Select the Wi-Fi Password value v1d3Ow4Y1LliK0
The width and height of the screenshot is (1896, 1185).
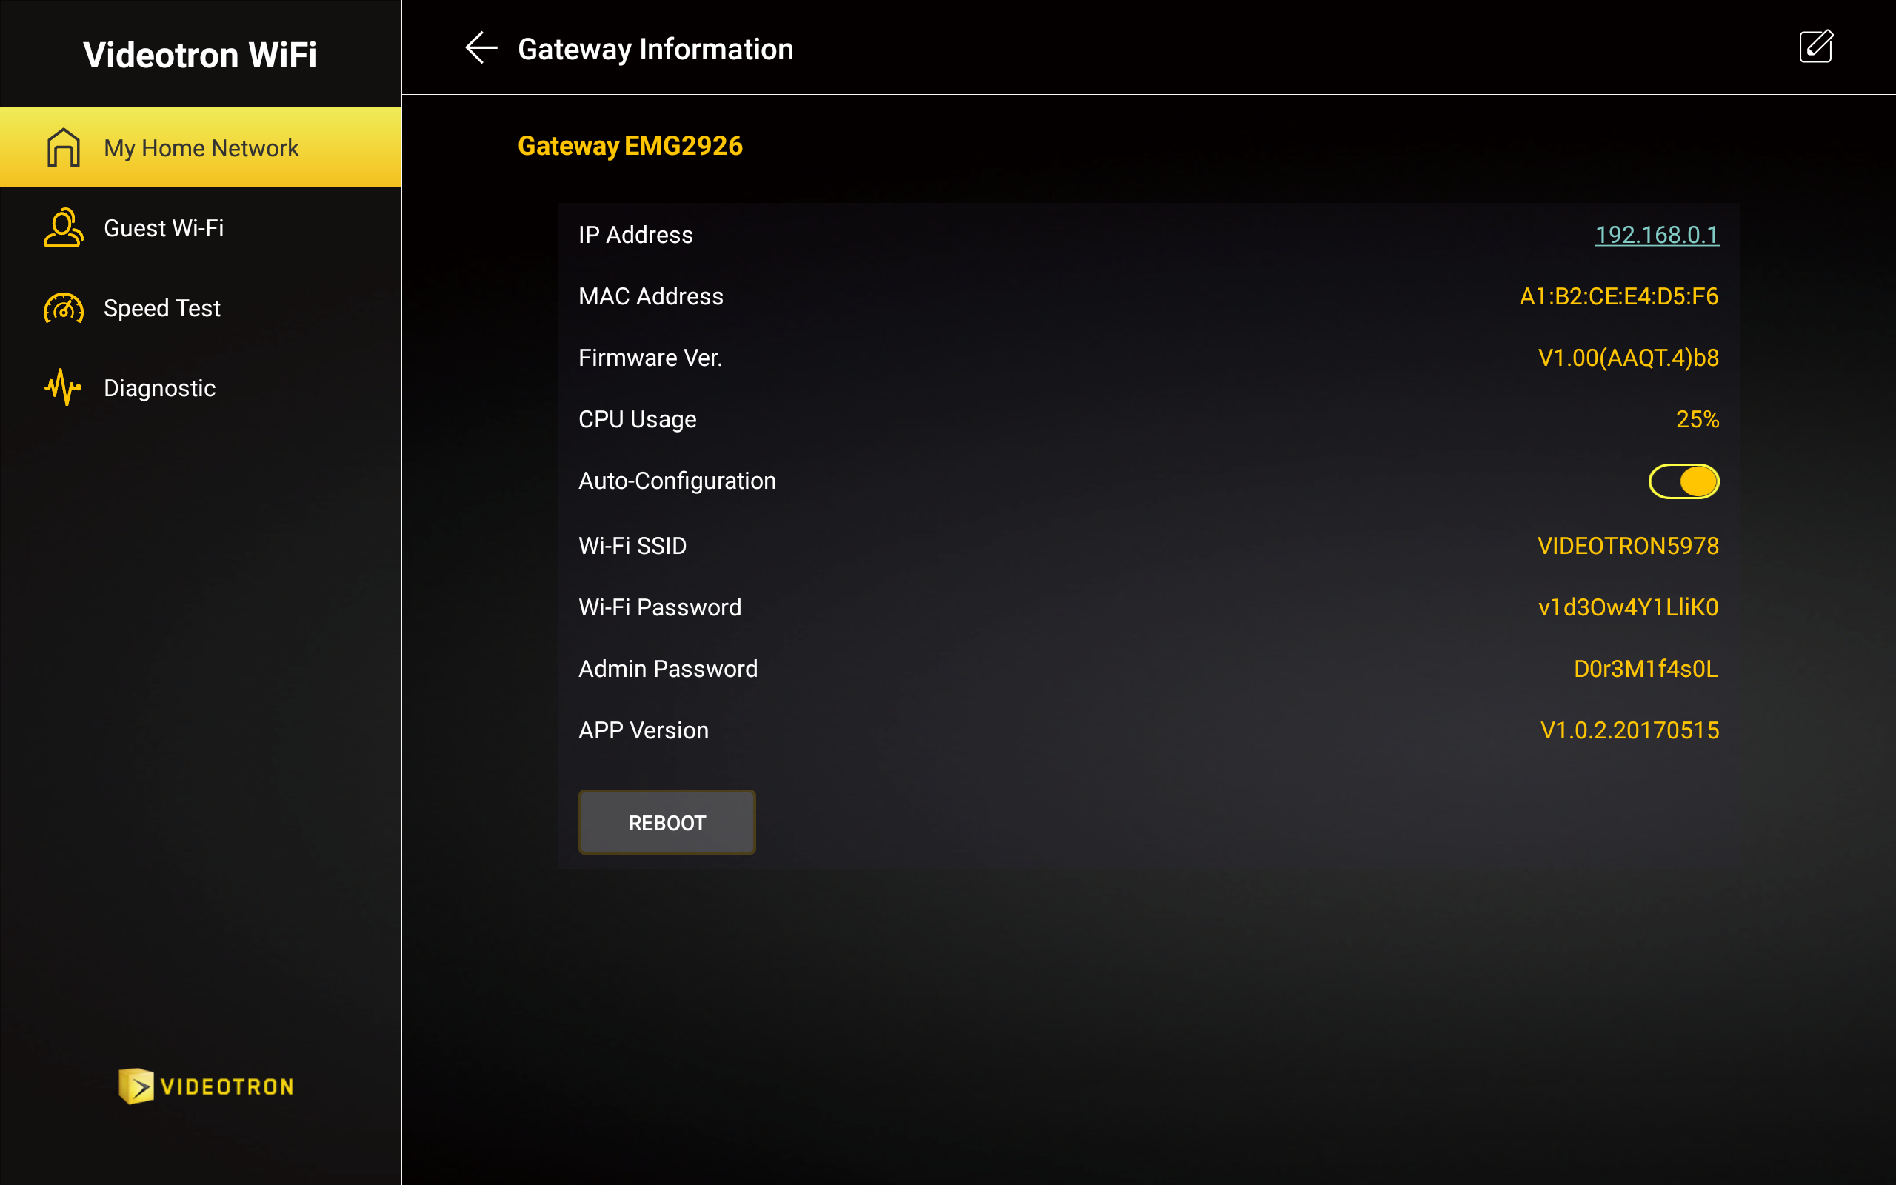1628,607
